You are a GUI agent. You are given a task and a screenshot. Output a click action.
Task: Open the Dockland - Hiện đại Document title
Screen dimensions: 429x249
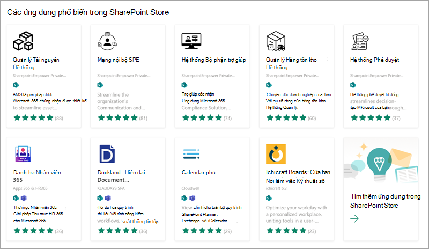[x=122, y=176]
